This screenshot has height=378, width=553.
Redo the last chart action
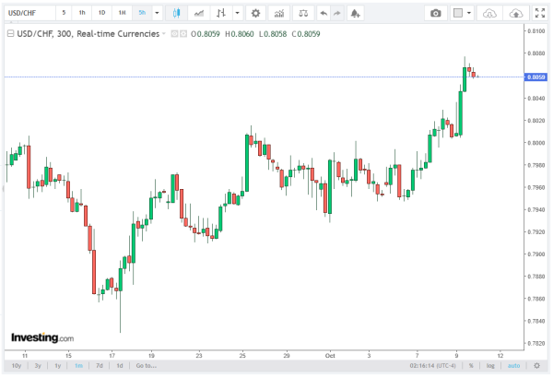pos(339,14)
